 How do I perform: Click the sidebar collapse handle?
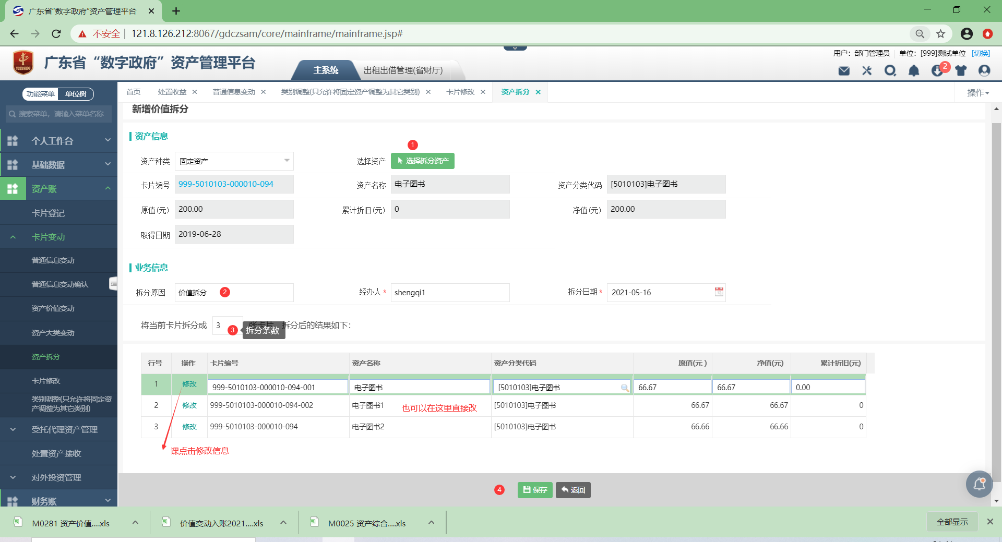click(x=113, y=283)
